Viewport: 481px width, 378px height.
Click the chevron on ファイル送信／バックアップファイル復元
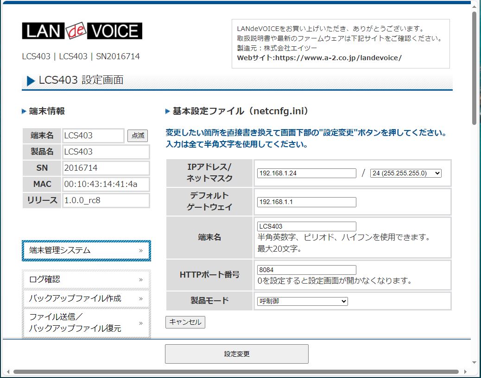coord(141,323)
